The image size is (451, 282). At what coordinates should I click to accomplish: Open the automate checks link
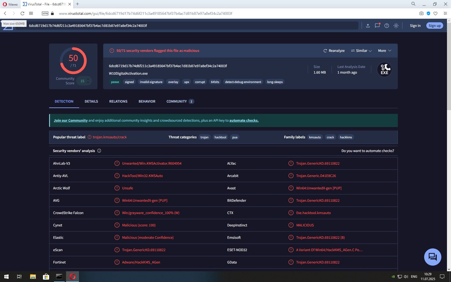(244, 121)
